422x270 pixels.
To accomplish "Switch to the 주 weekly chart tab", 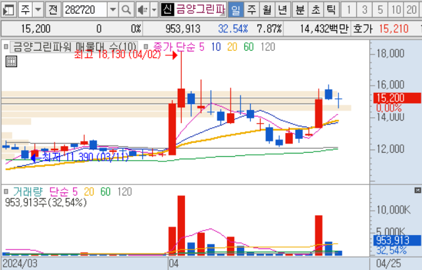I will (x=251, y=10).
